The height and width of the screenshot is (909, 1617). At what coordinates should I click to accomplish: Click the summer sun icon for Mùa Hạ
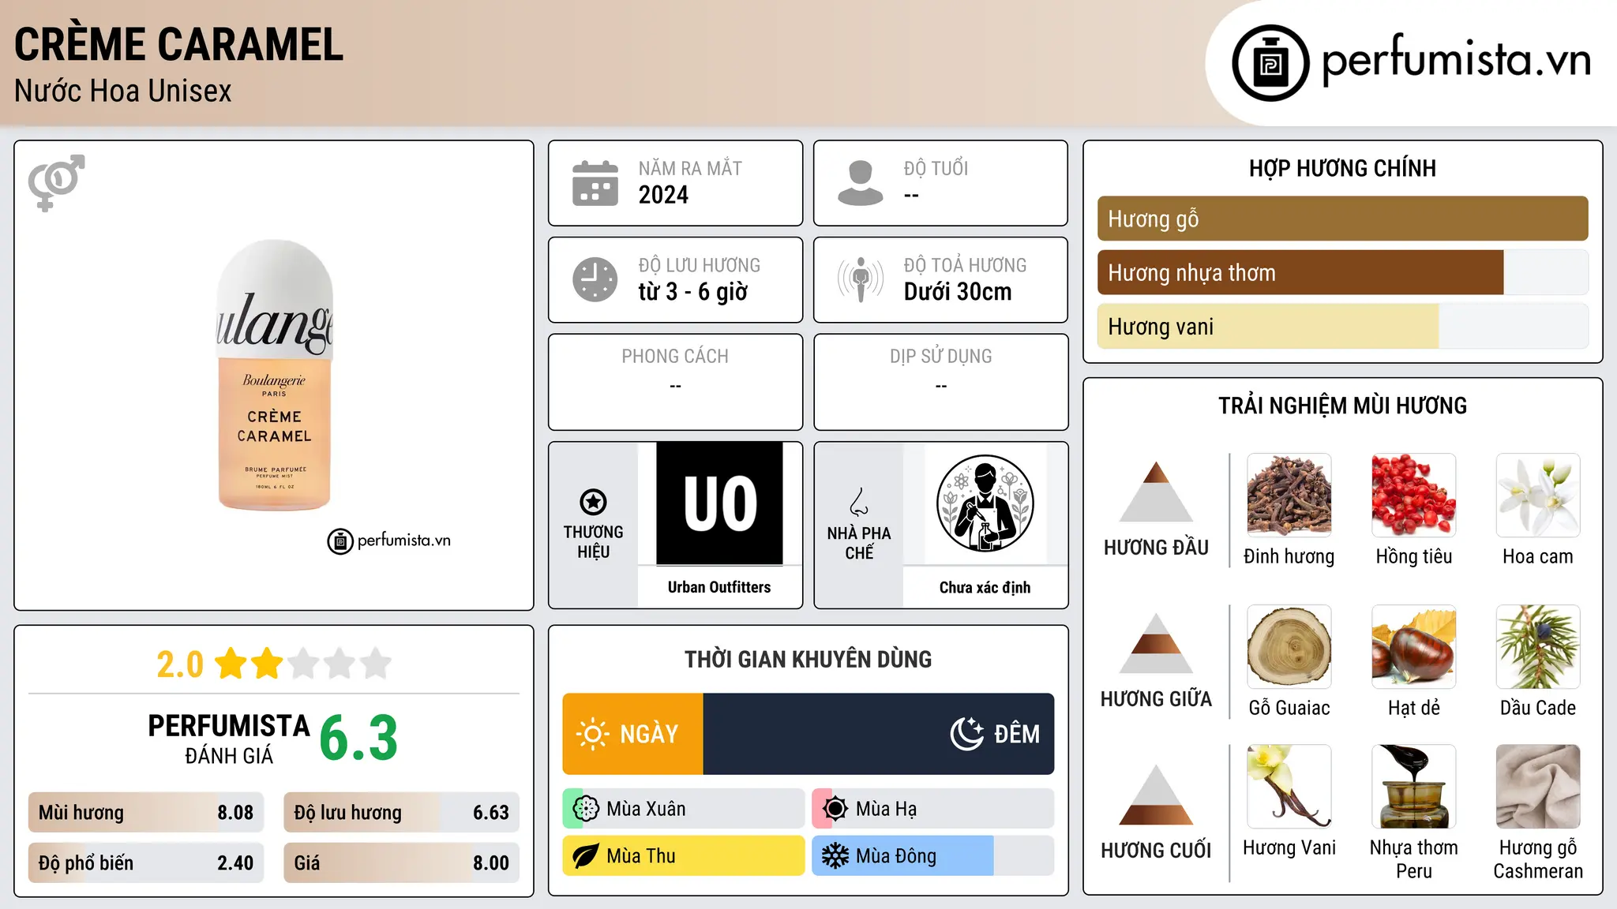pos(835,809)
